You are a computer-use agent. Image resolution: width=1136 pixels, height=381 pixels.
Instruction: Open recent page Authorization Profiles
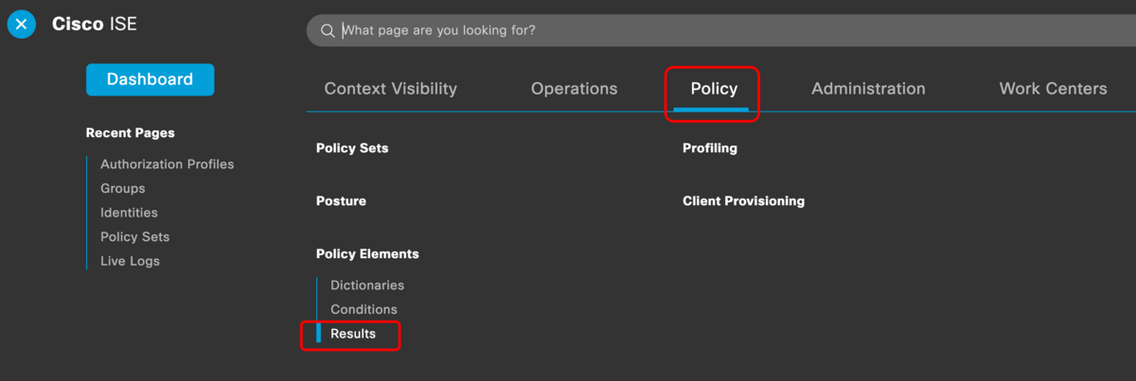coord(168,165)
